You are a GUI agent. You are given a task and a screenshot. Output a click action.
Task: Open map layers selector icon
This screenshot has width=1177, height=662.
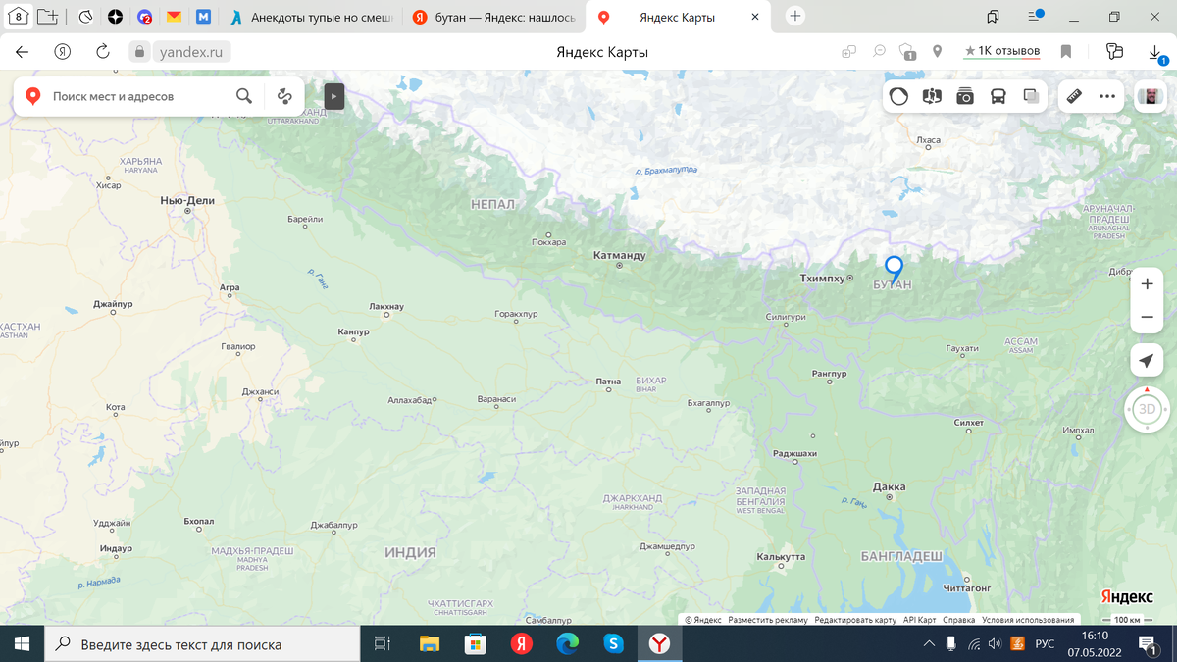click(x=1031, y=96)
